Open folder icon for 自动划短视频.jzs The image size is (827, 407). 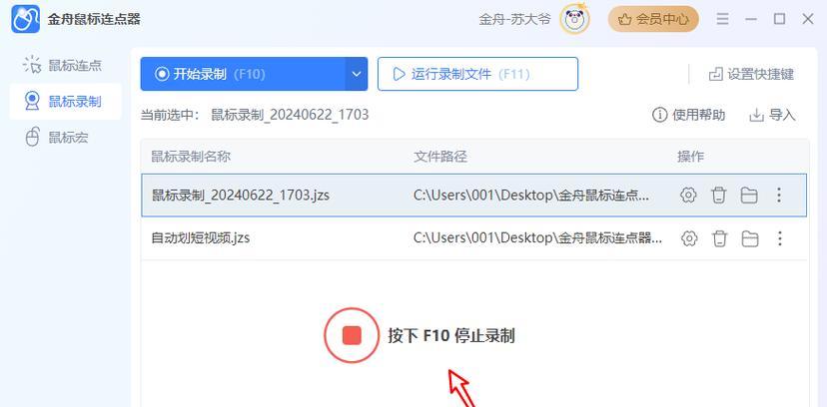749,239
